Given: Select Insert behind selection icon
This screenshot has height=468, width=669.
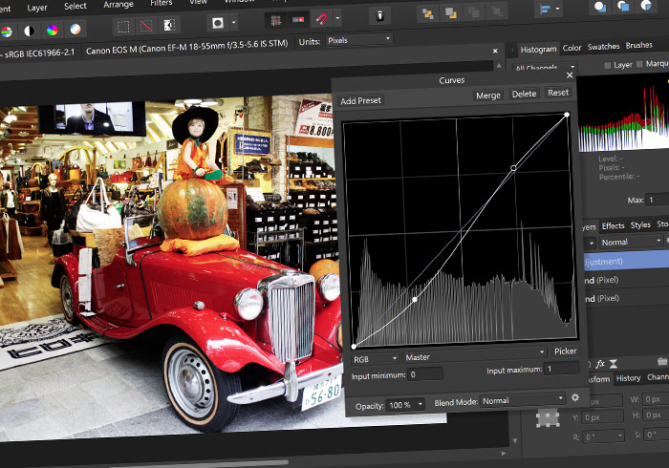Looking at the screenshot, I should click(600, 7).
